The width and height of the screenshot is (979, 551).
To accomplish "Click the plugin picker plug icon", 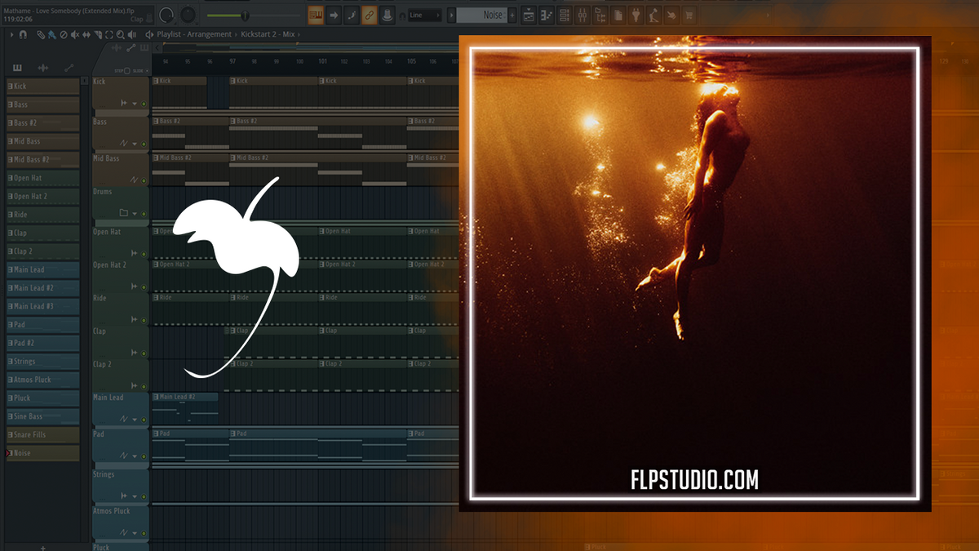I will coord(636,14).
